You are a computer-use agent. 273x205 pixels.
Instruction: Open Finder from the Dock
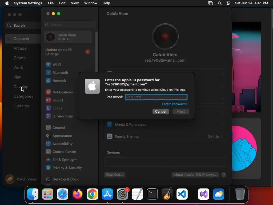tap(33, 194)
